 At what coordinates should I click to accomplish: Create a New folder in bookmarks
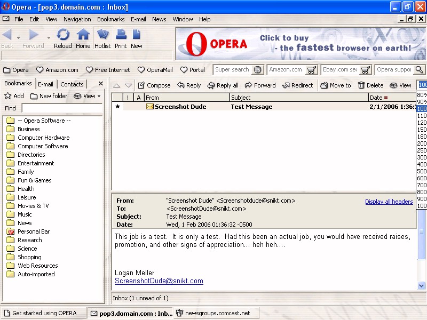coord(49,96)
